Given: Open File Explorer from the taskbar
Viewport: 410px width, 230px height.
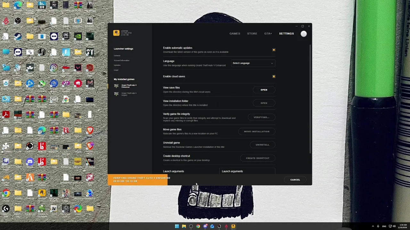Looking at the screenshot, I should 184,226.
